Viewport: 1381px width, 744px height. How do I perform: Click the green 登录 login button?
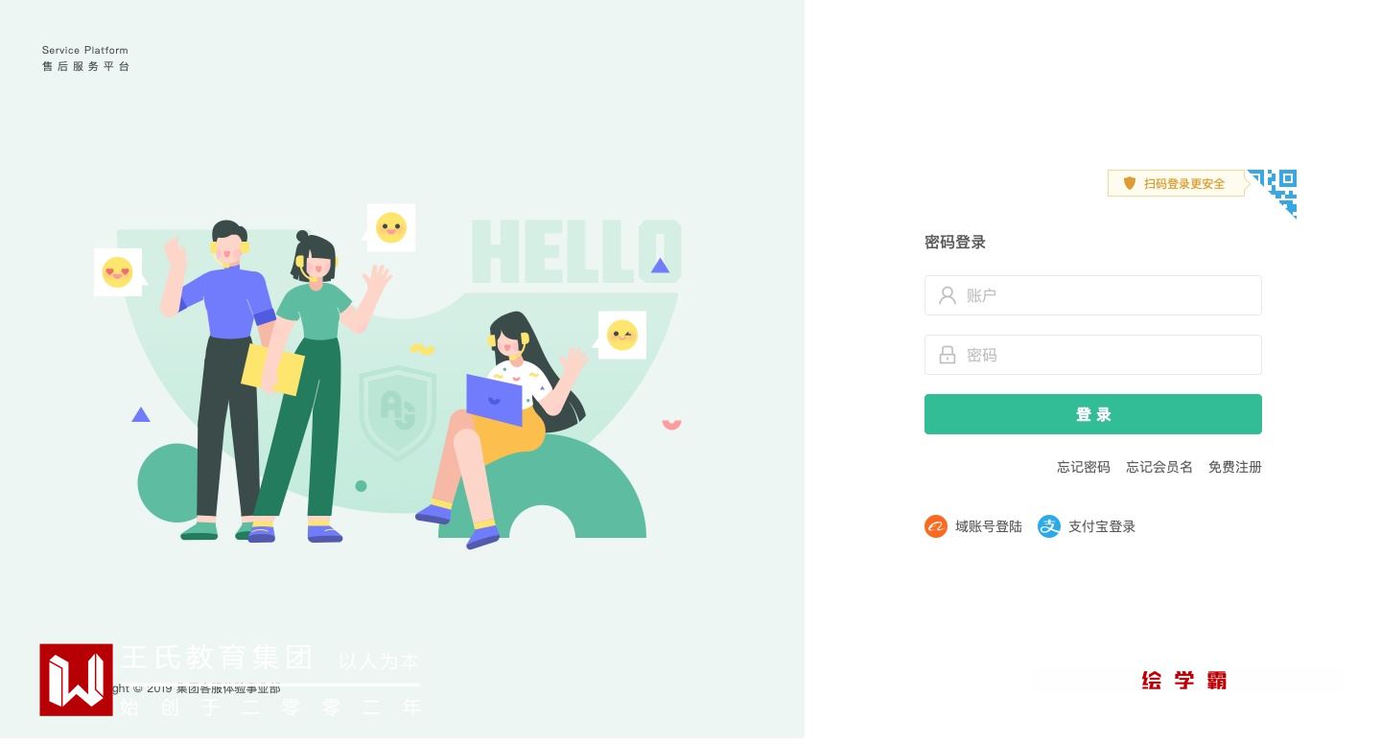tap(1093, 414)
